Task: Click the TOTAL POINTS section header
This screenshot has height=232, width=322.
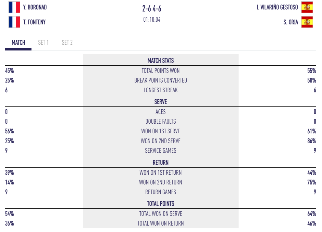Action: [161, 204]
